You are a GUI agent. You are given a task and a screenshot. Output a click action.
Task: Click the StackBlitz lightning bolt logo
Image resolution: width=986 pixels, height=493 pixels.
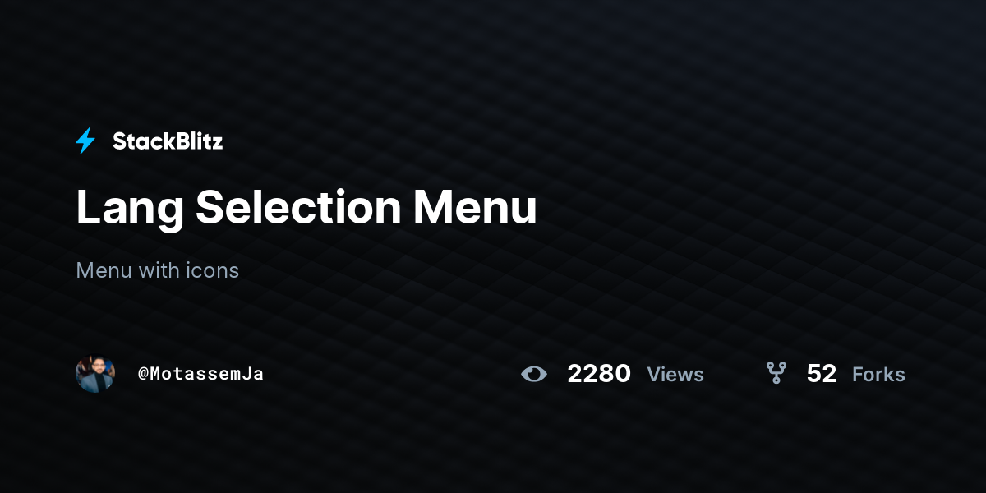(x=85, y=141)
